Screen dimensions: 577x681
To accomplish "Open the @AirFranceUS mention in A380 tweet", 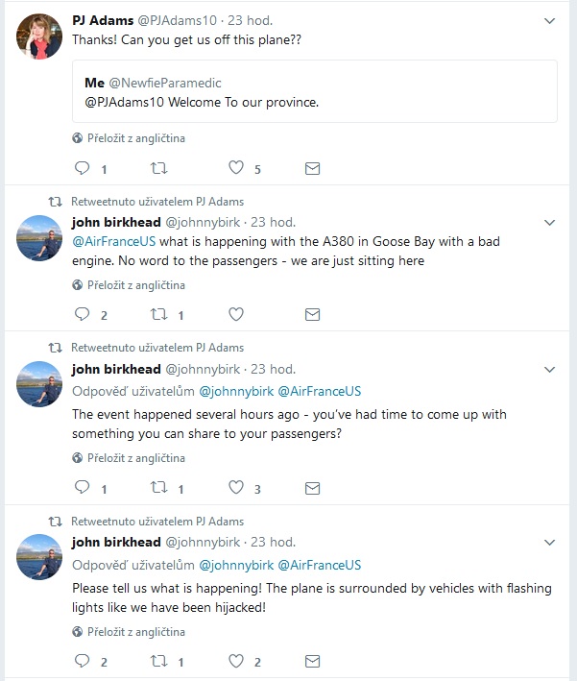I will pyautogui.click(x=113, y=241).
